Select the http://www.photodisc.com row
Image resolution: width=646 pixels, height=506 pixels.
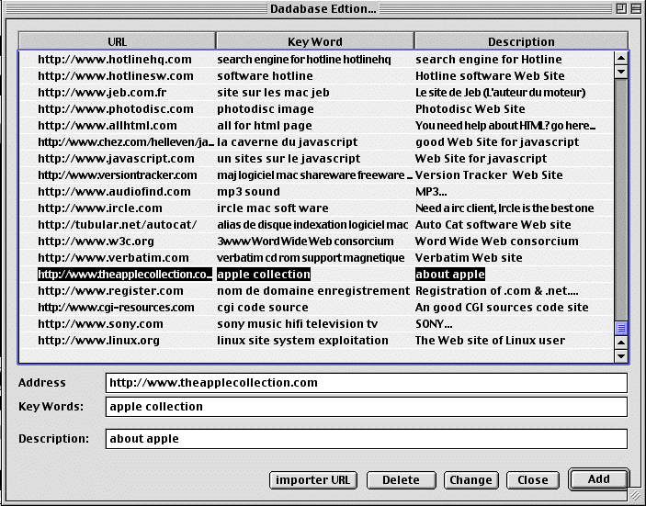316,108
